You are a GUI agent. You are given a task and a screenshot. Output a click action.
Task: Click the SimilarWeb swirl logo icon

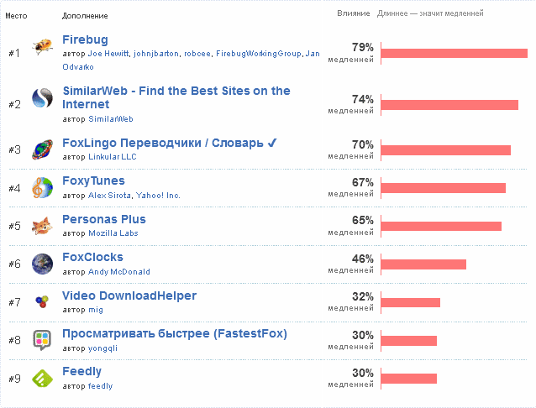click(x=42, y=98)
